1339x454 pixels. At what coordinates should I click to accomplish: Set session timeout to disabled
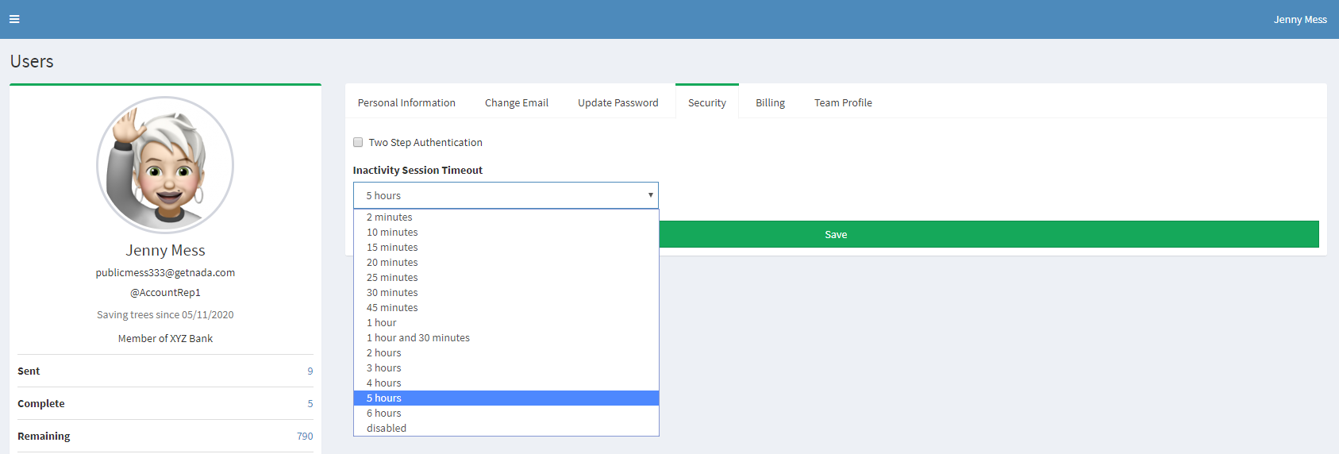pos(506,428)
